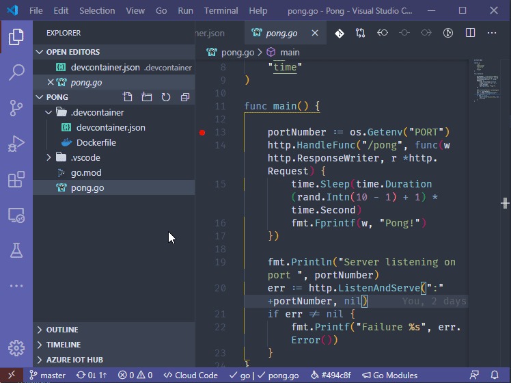Click the go | pong.go status item

pos(264,375)
